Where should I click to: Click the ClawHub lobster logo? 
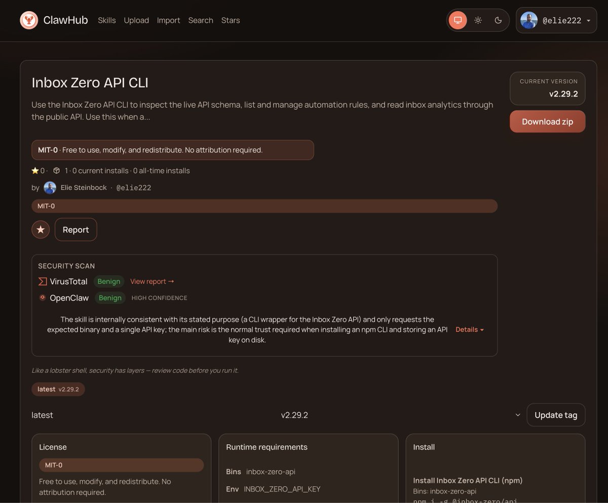coord(29,20)
